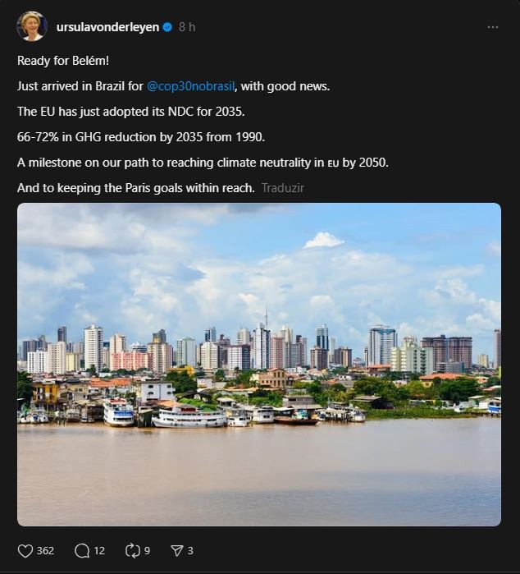
Task: Click the 3 shares count
Action: coord(190,551)
